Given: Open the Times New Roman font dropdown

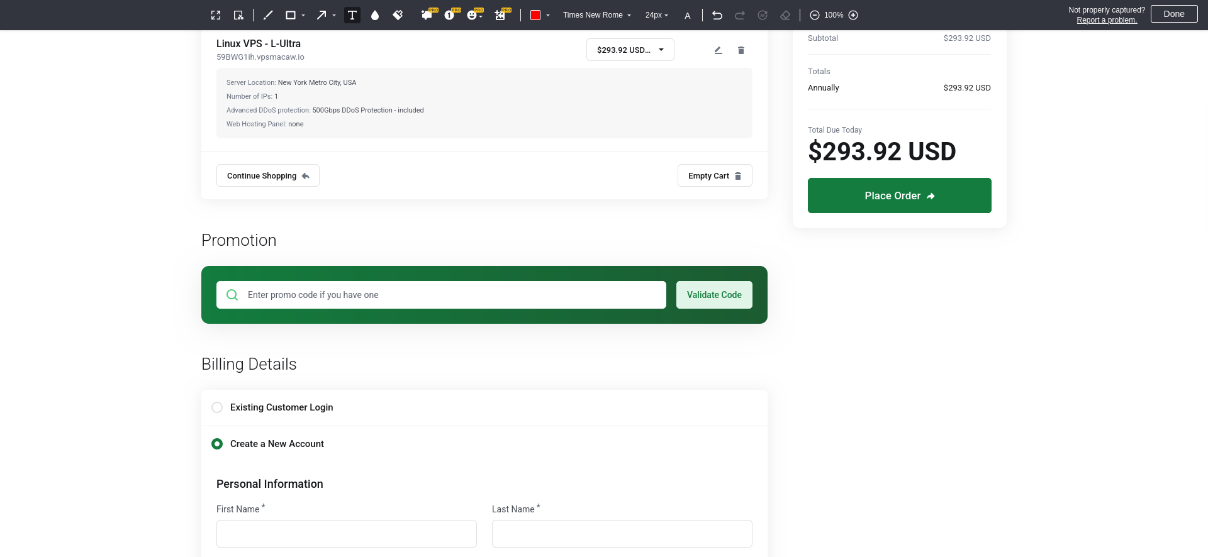Looking at the screenshot, I should pos(596,15).
